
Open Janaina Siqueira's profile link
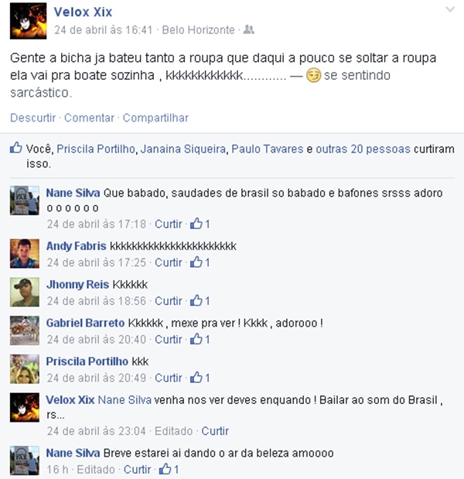[x=183, y=149]
